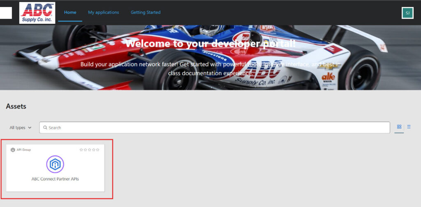
Task: Click the purple circular API Group logo
Action: (55, 164)
